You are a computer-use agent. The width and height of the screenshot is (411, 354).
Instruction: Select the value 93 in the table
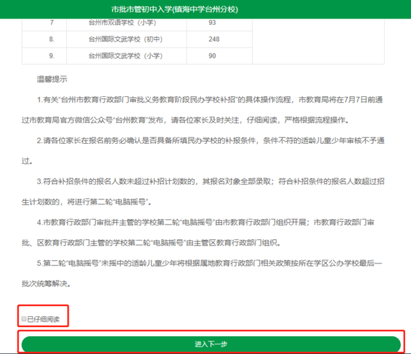point(213,22)
